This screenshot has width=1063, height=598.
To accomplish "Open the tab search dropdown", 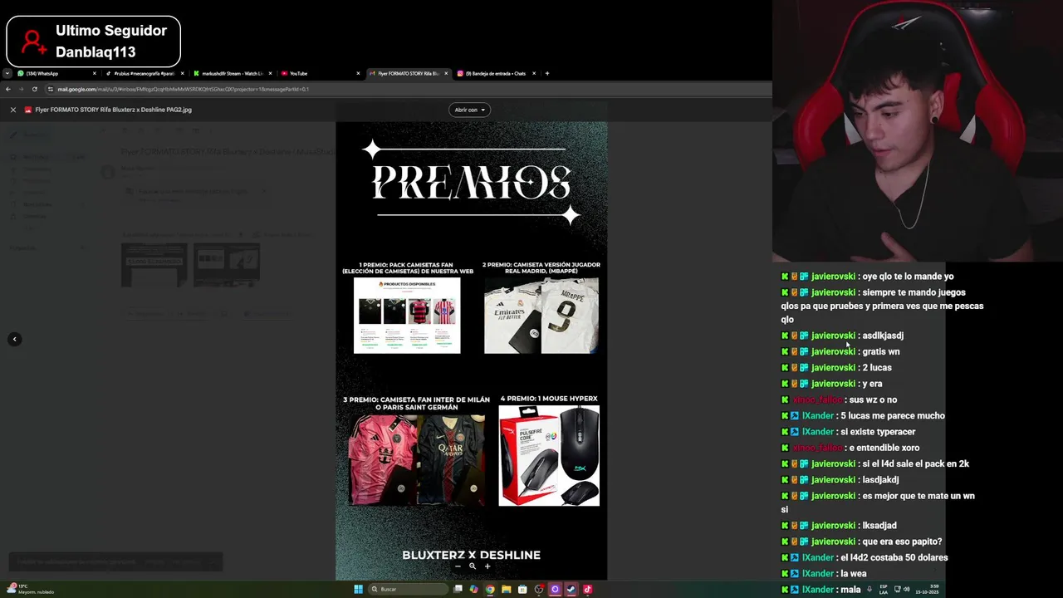I will (7, 73).
